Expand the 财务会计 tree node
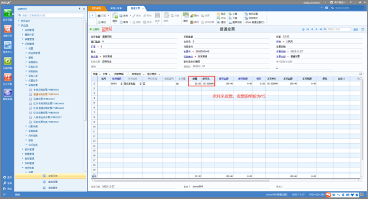Screen dimensions: 368x199 pos(19,21)
